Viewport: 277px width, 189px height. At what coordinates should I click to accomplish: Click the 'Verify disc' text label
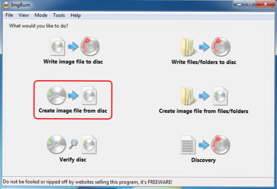(x=73, y=160)
